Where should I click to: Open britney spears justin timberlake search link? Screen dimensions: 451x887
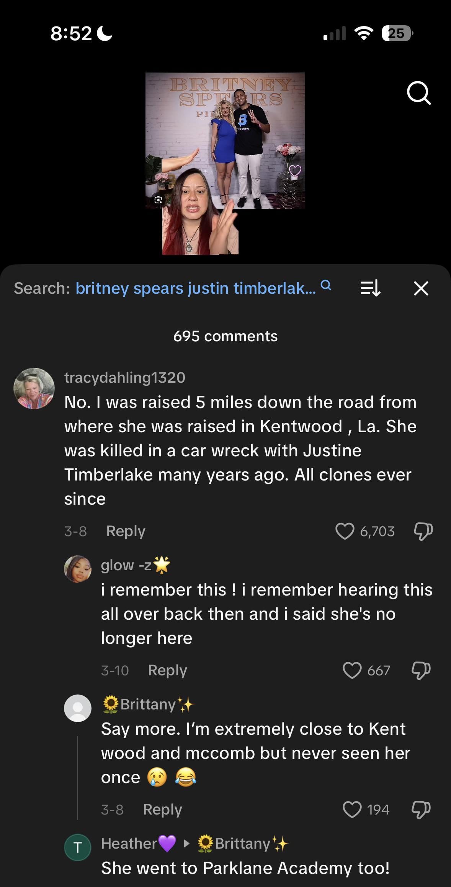click(196, 288)
